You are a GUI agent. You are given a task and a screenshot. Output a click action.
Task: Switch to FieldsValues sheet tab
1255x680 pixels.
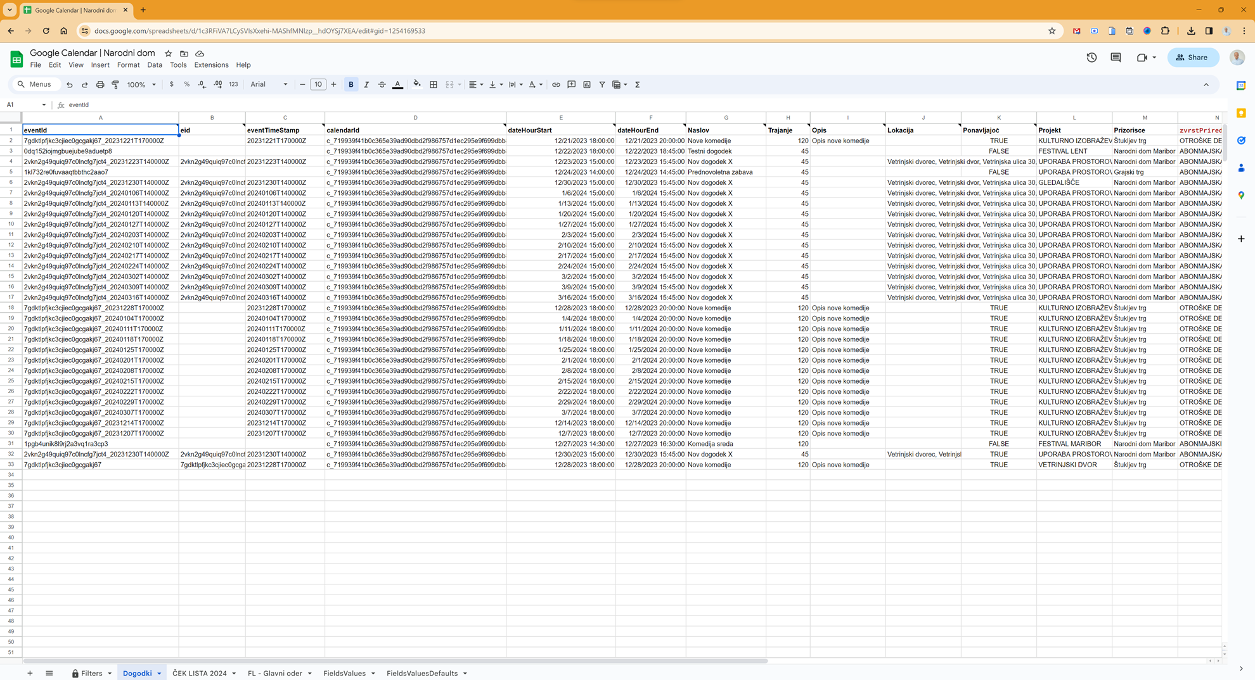pyautogui.click(x=344, y=673)
